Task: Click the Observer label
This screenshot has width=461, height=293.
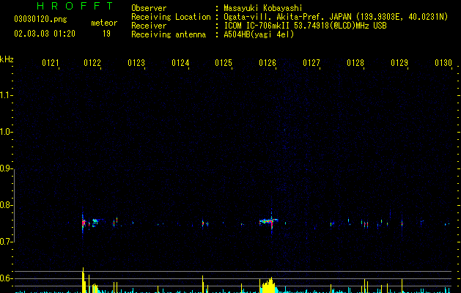Action: click(x=149, y=8)
